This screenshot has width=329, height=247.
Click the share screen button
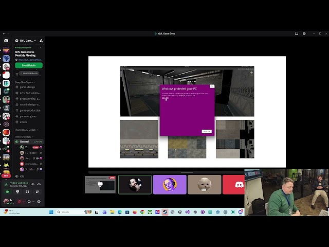point(17,192)
